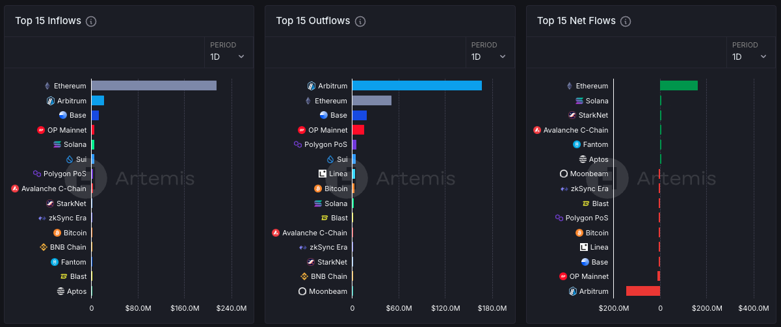Click the Ethereum logo in the Inflows chart
Viewport: 781px width, 327px height.
point(47,86)
